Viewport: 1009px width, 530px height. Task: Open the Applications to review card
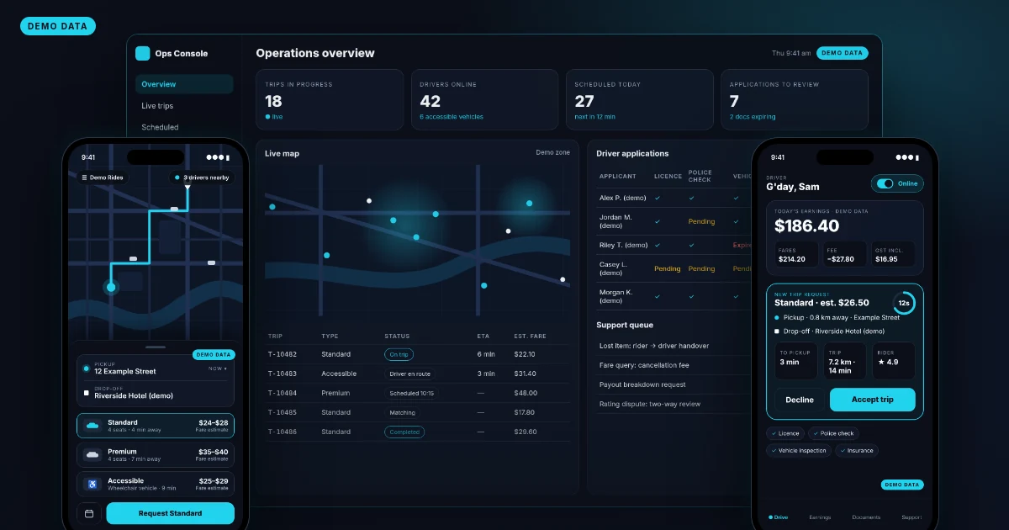794,99
